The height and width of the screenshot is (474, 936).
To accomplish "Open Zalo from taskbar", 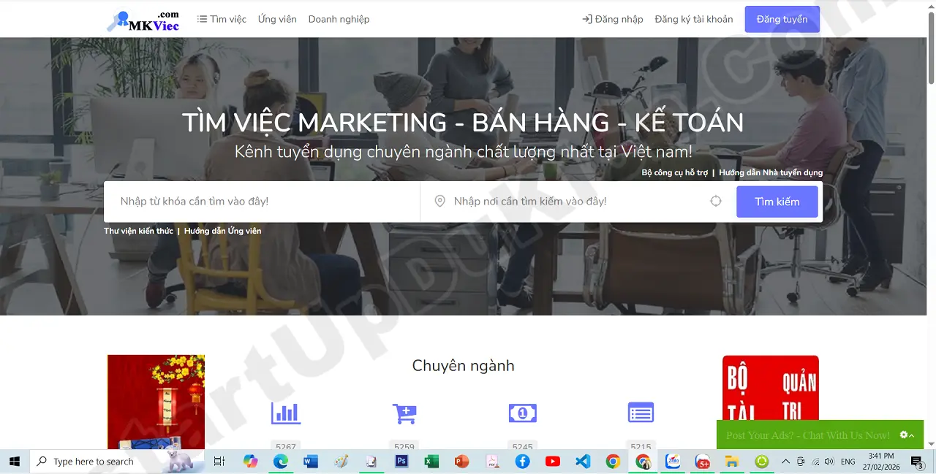I will coord(673,462).
